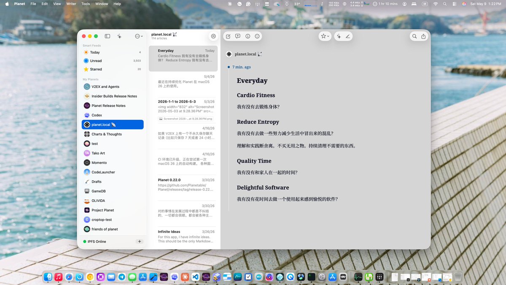Select the Unread smart feed
Viewport: 506px width, 285px height.
click(x=113, y=61)
